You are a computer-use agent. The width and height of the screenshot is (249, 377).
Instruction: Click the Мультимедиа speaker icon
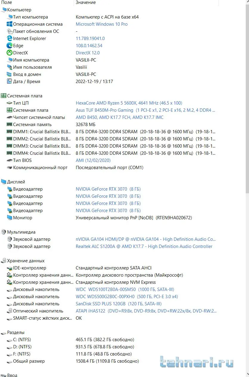(4, 232)
